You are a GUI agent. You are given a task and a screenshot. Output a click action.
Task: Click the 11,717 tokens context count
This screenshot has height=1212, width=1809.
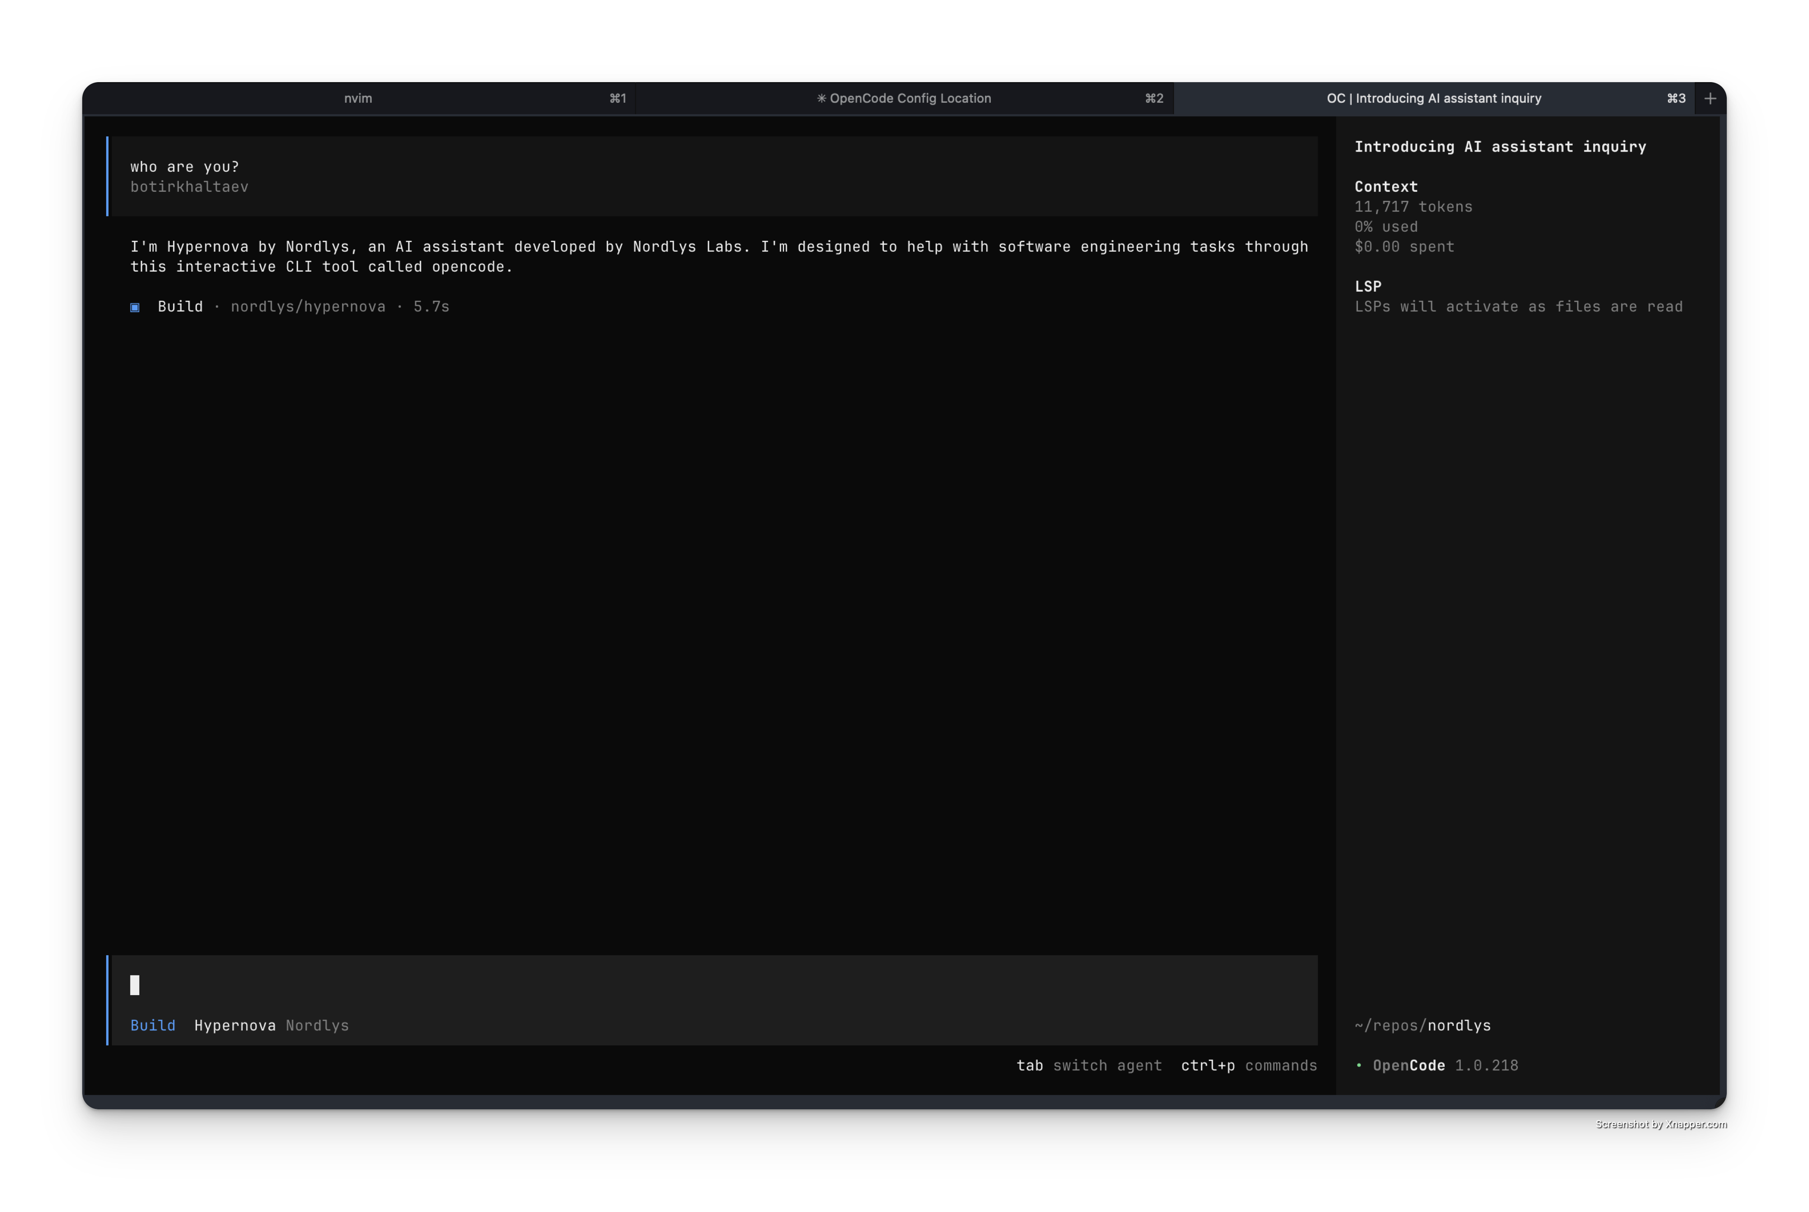click(x=1413, y=206)
